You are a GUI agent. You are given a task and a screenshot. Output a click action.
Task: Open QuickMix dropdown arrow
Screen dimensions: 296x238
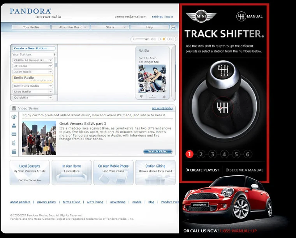click(x=50, y=98)
